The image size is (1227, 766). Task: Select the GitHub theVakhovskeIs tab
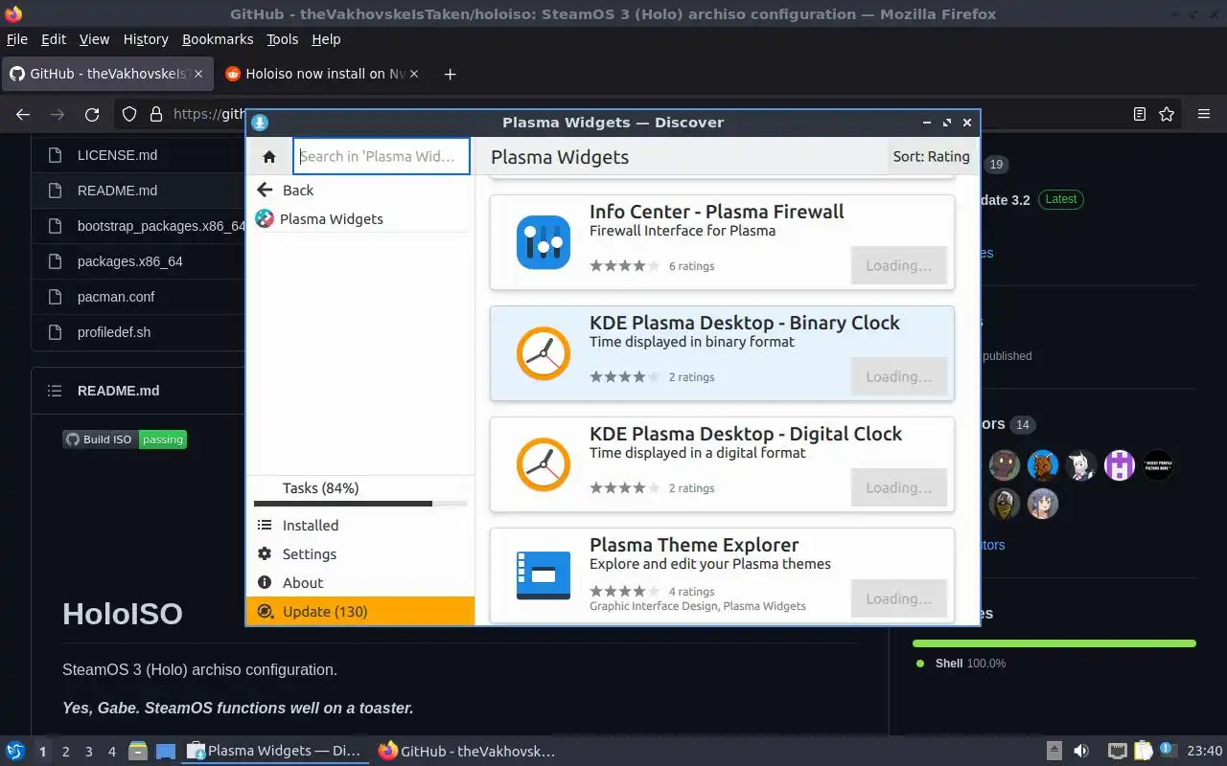(x=105, y=74)
